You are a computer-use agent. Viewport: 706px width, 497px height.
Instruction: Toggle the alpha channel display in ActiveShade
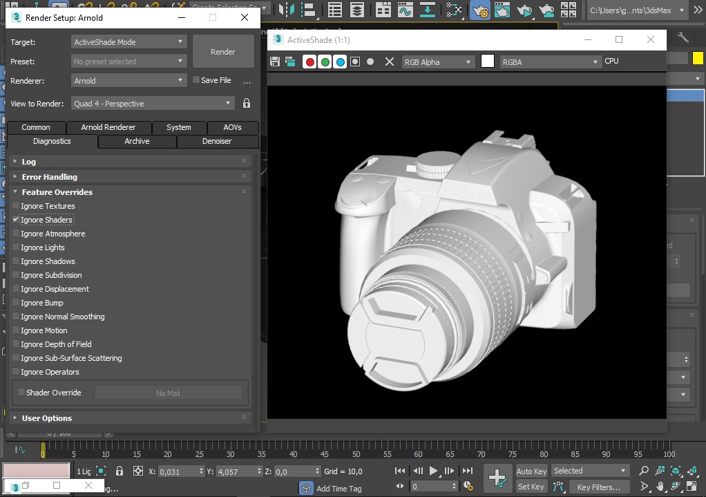point(355,62)
